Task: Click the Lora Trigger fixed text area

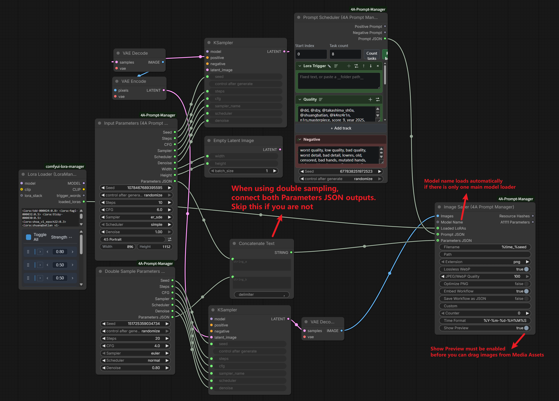Action: click(339, 81)
